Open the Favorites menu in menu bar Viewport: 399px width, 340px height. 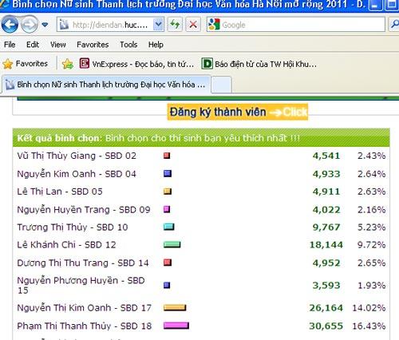click(x=93, y=45)
